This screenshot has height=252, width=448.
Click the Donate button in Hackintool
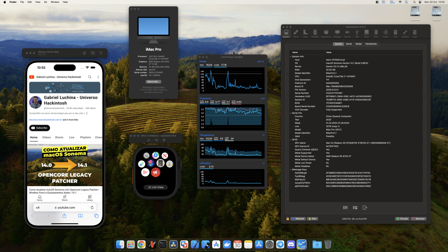point(402,219)
